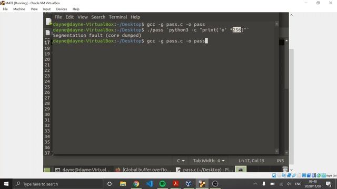
Task: Click ENG language indicator
Action: (298, 184)
